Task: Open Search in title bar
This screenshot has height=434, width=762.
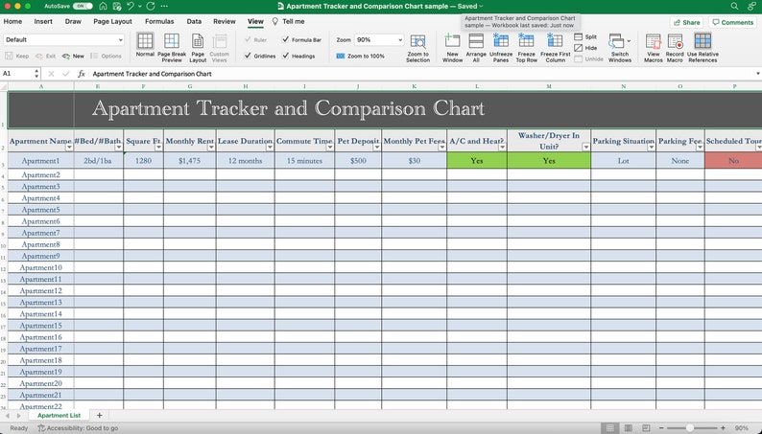Action: click(734, 7)
